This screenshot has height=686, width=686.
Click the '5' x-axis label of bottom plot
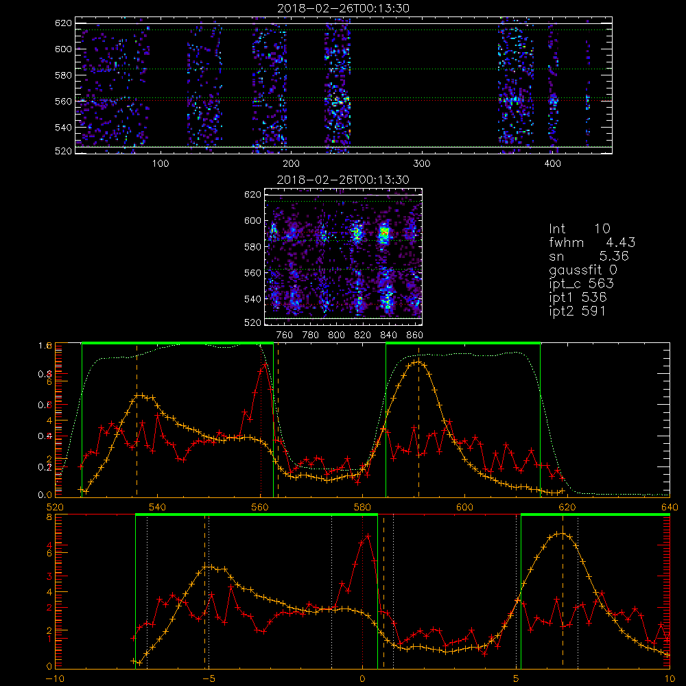click(517, 679)
